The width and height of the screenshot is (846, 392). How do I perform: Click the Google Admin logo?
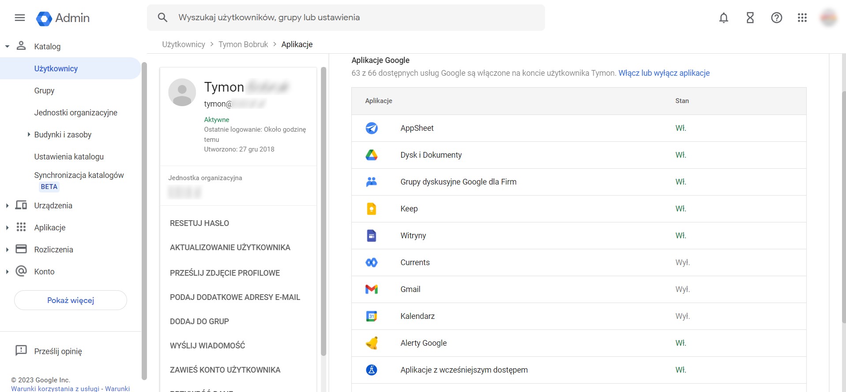coord(63,18)
